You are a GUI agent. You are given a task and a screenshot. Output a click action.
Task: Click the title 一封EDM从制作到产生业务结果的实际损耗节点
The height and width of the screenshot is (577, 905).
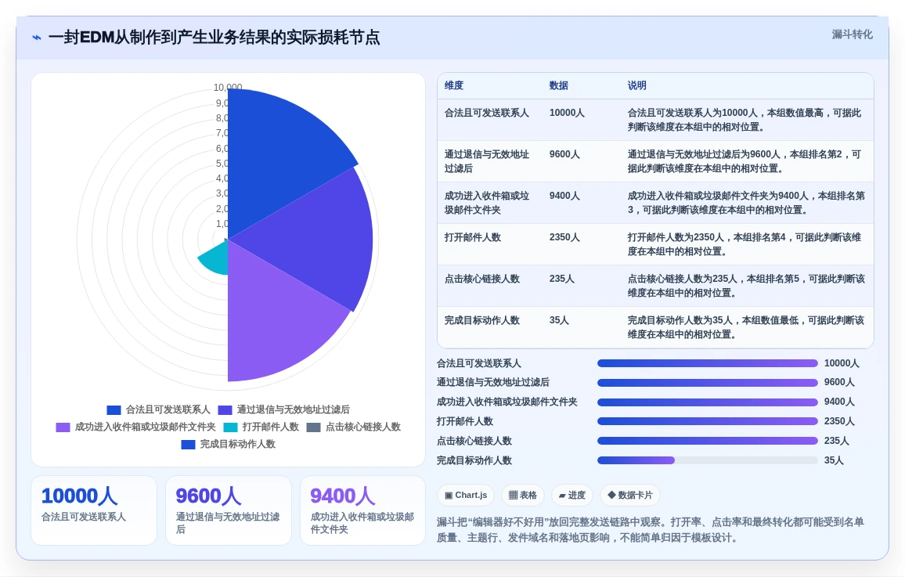click(x=215, y=38)
